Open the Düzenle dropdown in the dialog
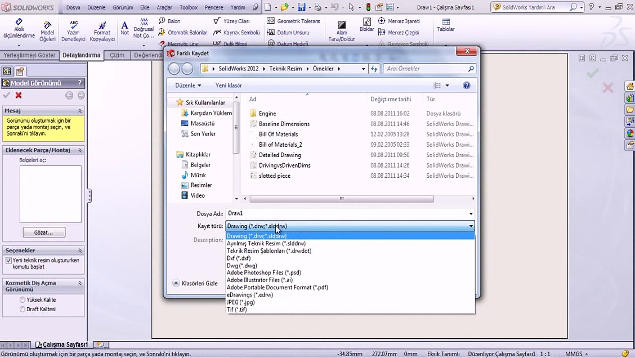The width and height of the screenshot is (635, 358). pos(188,85)
